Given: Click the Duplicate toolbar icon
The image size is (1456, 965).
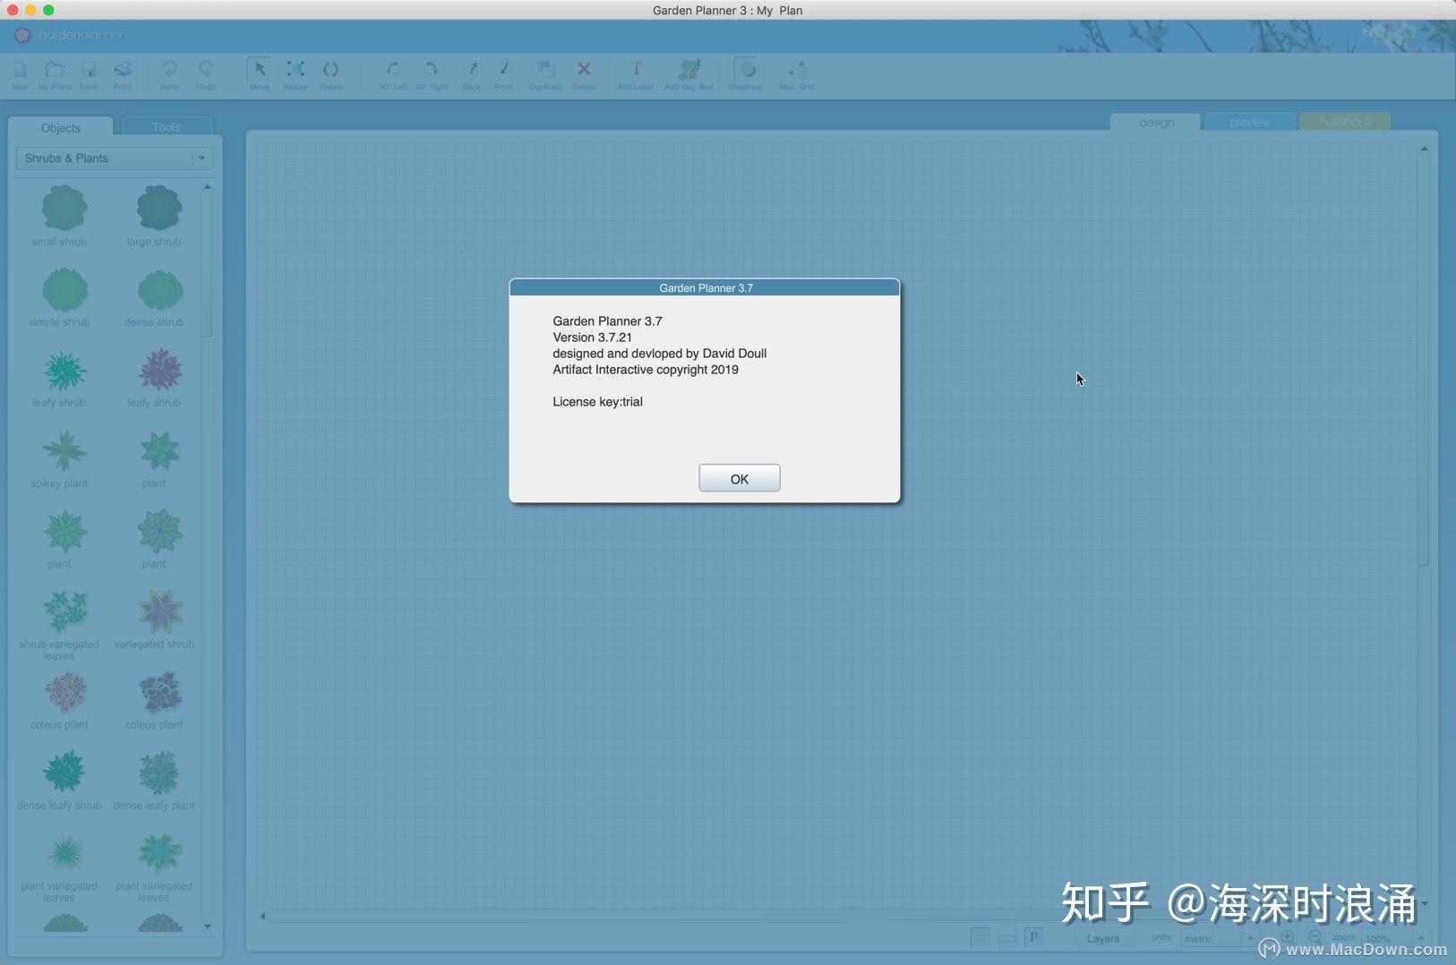Looking at the screenshot, I should pyautogui.click(x=545, y=72).
